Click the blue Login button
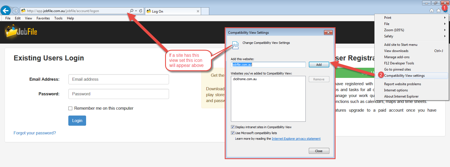 (77, 121)
